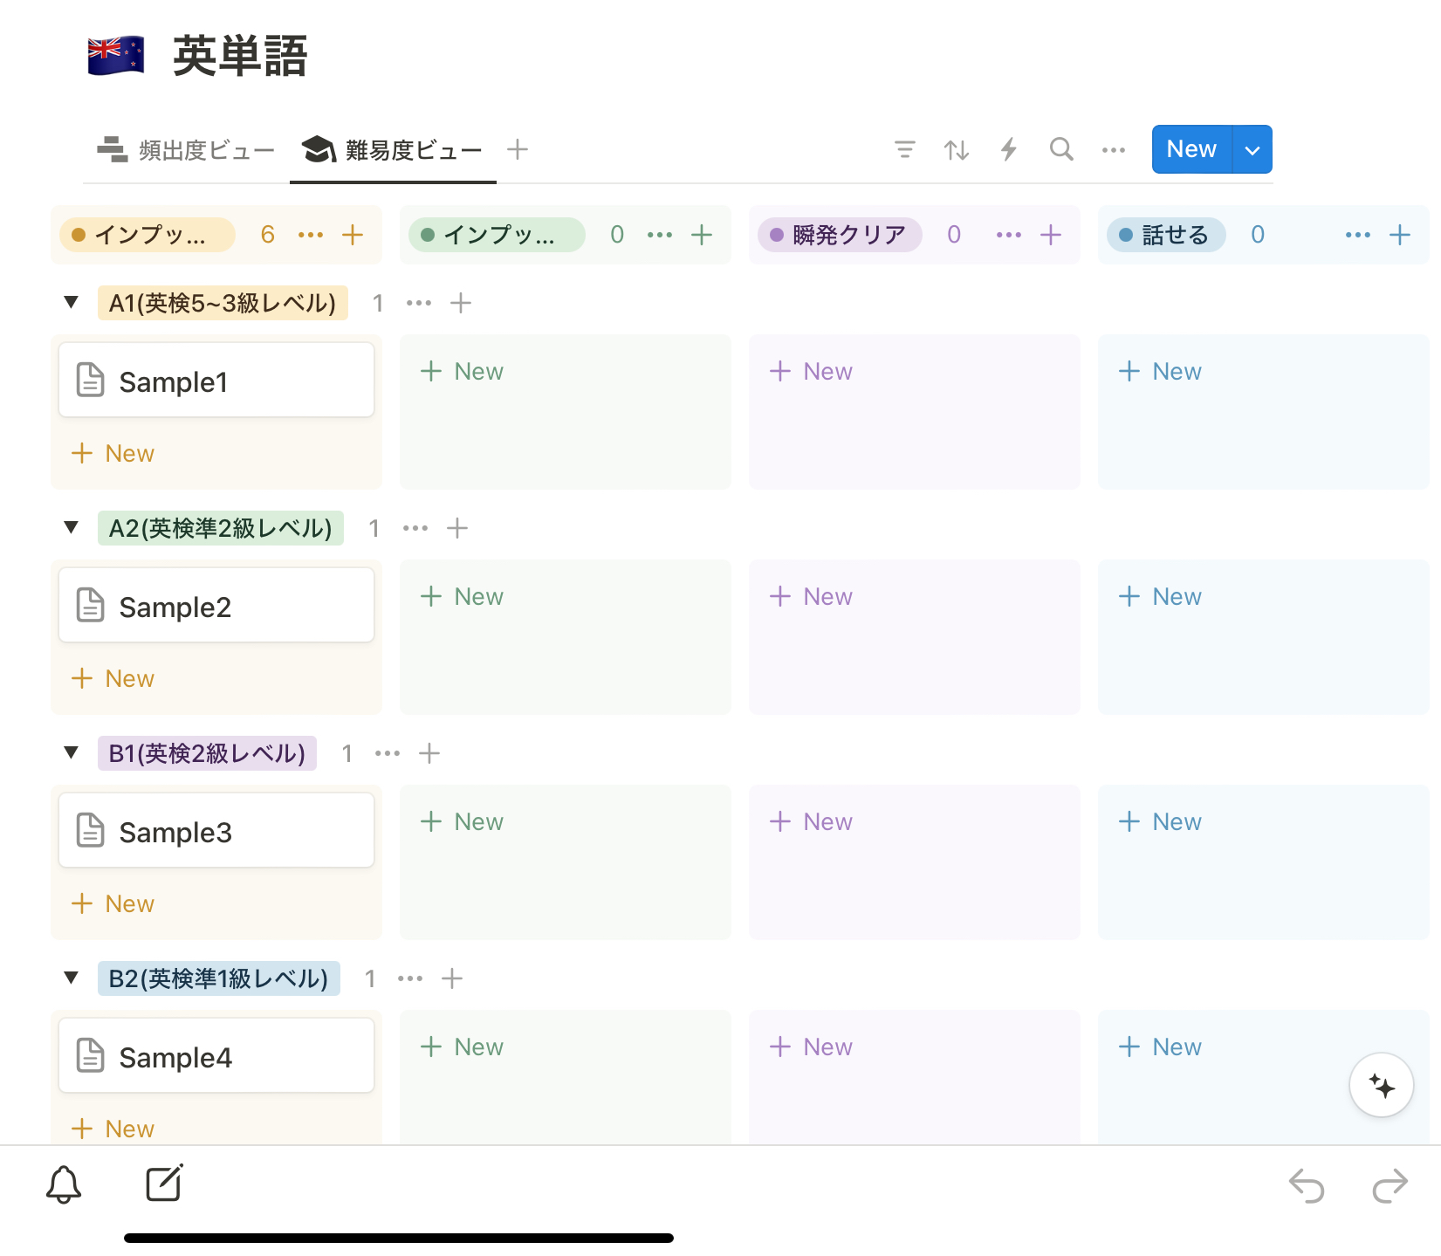Click the search magnifier icon

[1061, 149]
